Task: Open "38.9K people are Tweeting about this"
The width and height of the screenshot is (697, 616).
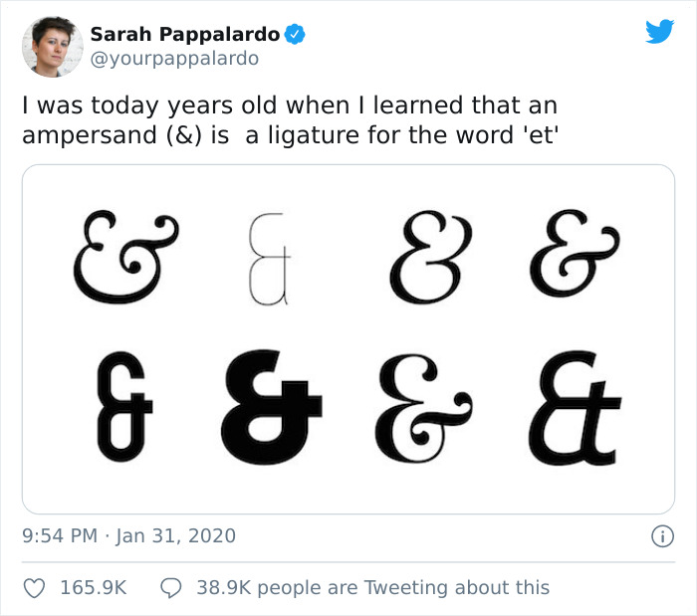Action: pos(373,588)
